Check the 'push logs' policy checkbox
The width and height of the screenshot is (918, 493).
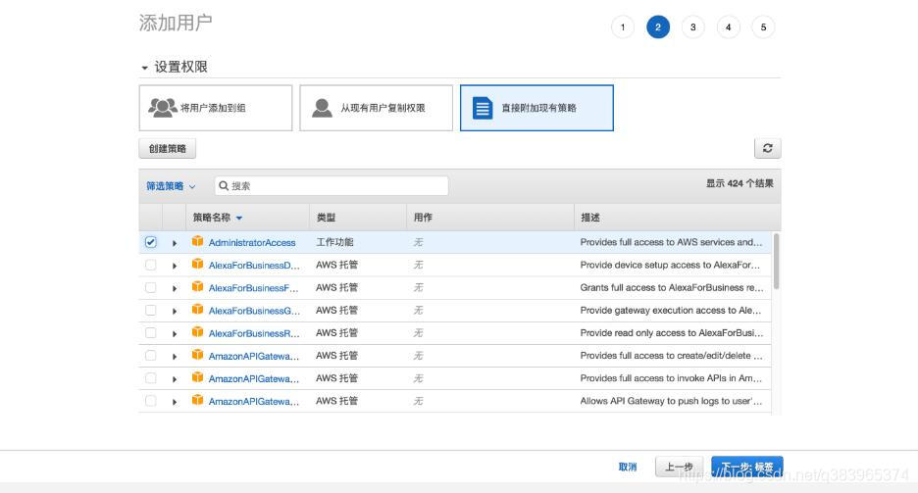151,401
